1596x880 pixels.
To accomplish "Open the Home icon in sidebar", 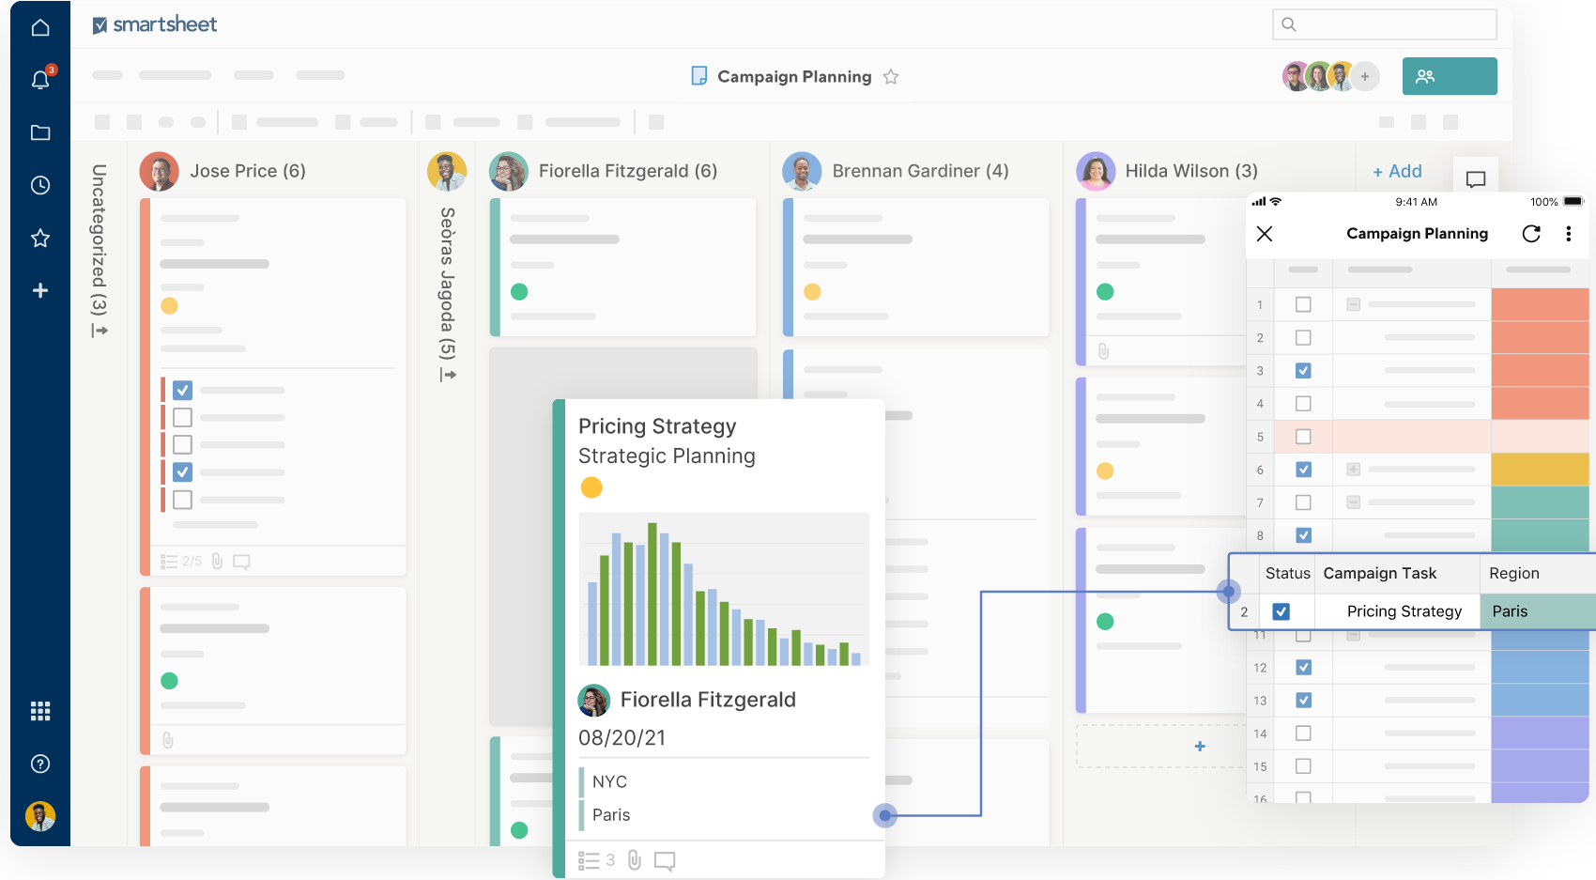I will (x=40, y=27).
